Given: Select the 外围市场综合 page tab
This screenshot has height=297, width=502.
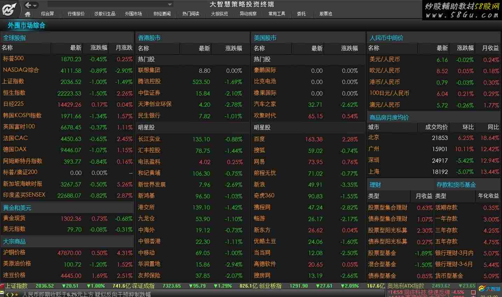Looking at the screenshot, I should (x=26, y=25).
